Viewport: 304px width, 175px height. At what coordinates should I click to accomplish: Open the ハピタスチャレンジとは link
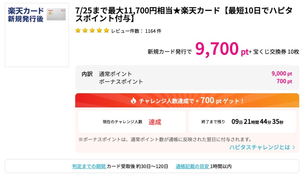tap(260, 147)
